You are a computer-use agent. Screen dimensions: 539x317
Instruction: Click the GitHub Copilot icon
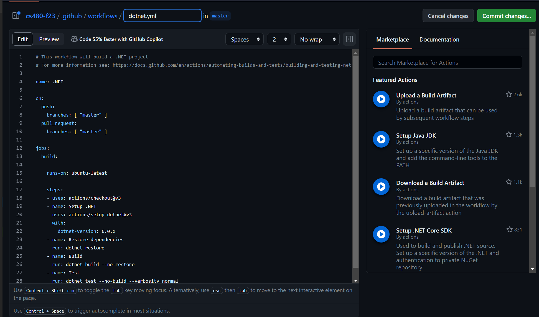[74, 39]
